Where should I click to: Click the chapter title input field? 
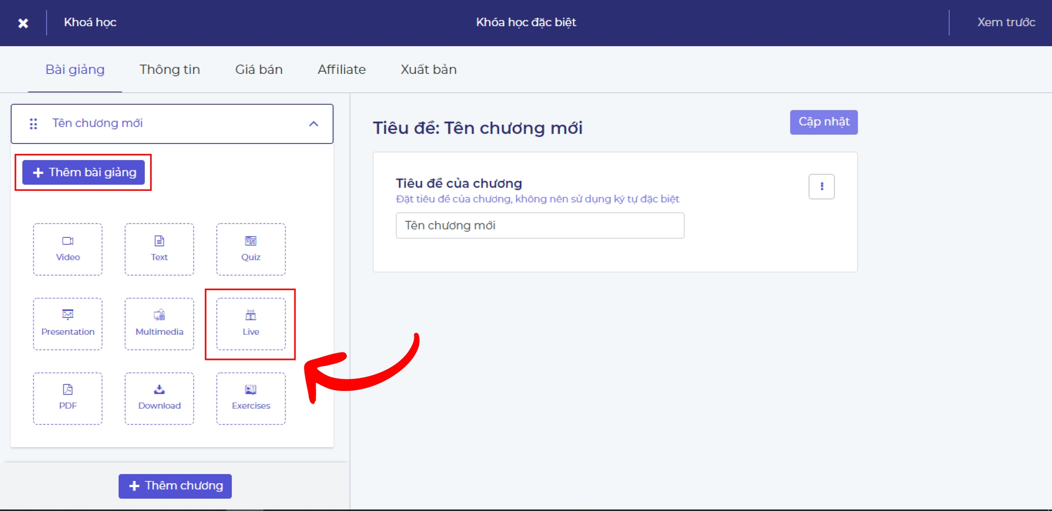[x=540, y=225]
